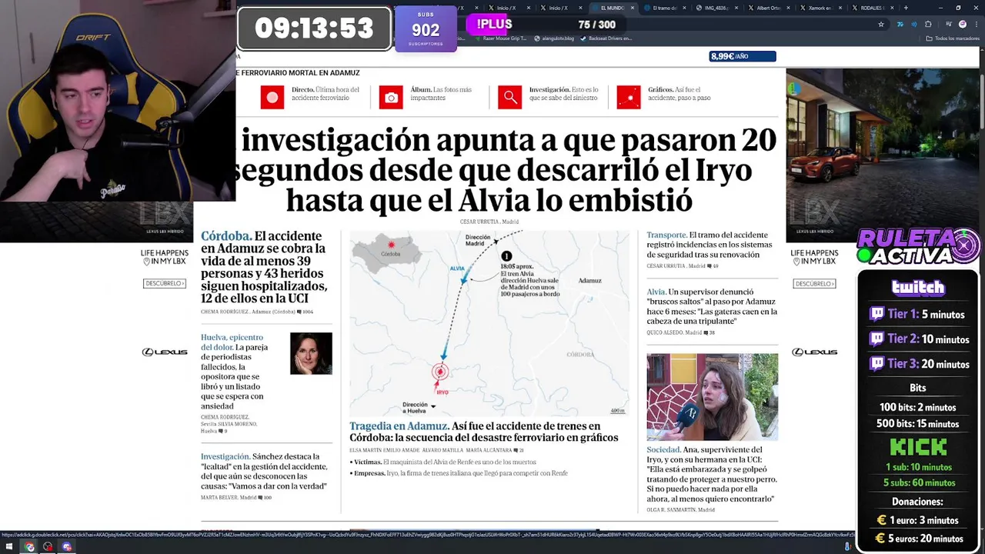Click author QUICO ALSEDO byline
This screenshot has width=985, height=554.
click(664, 332)
